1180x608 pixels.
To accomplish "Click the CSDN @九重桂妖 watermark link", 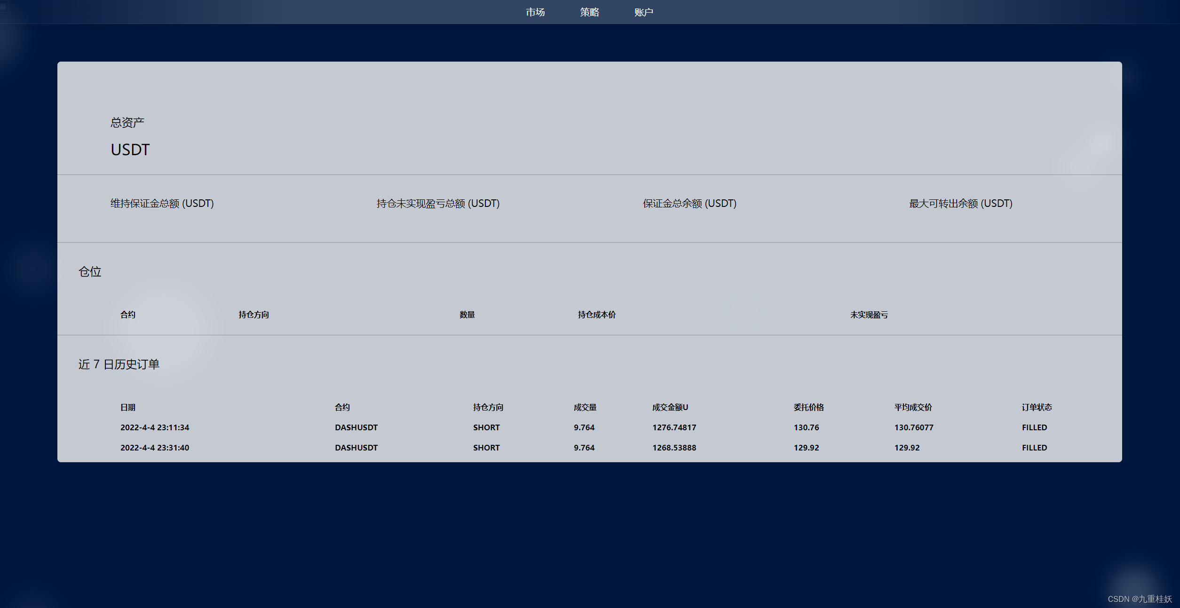I will (x=1140, y=599).
